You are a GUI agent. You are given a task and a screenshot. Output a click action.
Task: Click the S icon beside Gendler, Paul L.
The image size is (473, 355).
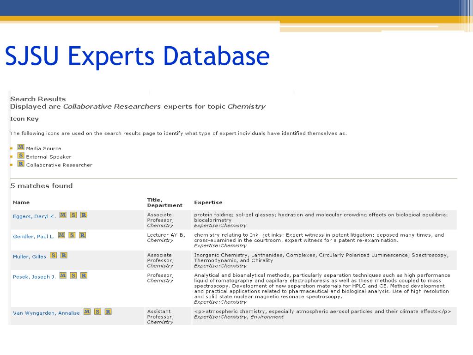72,235
